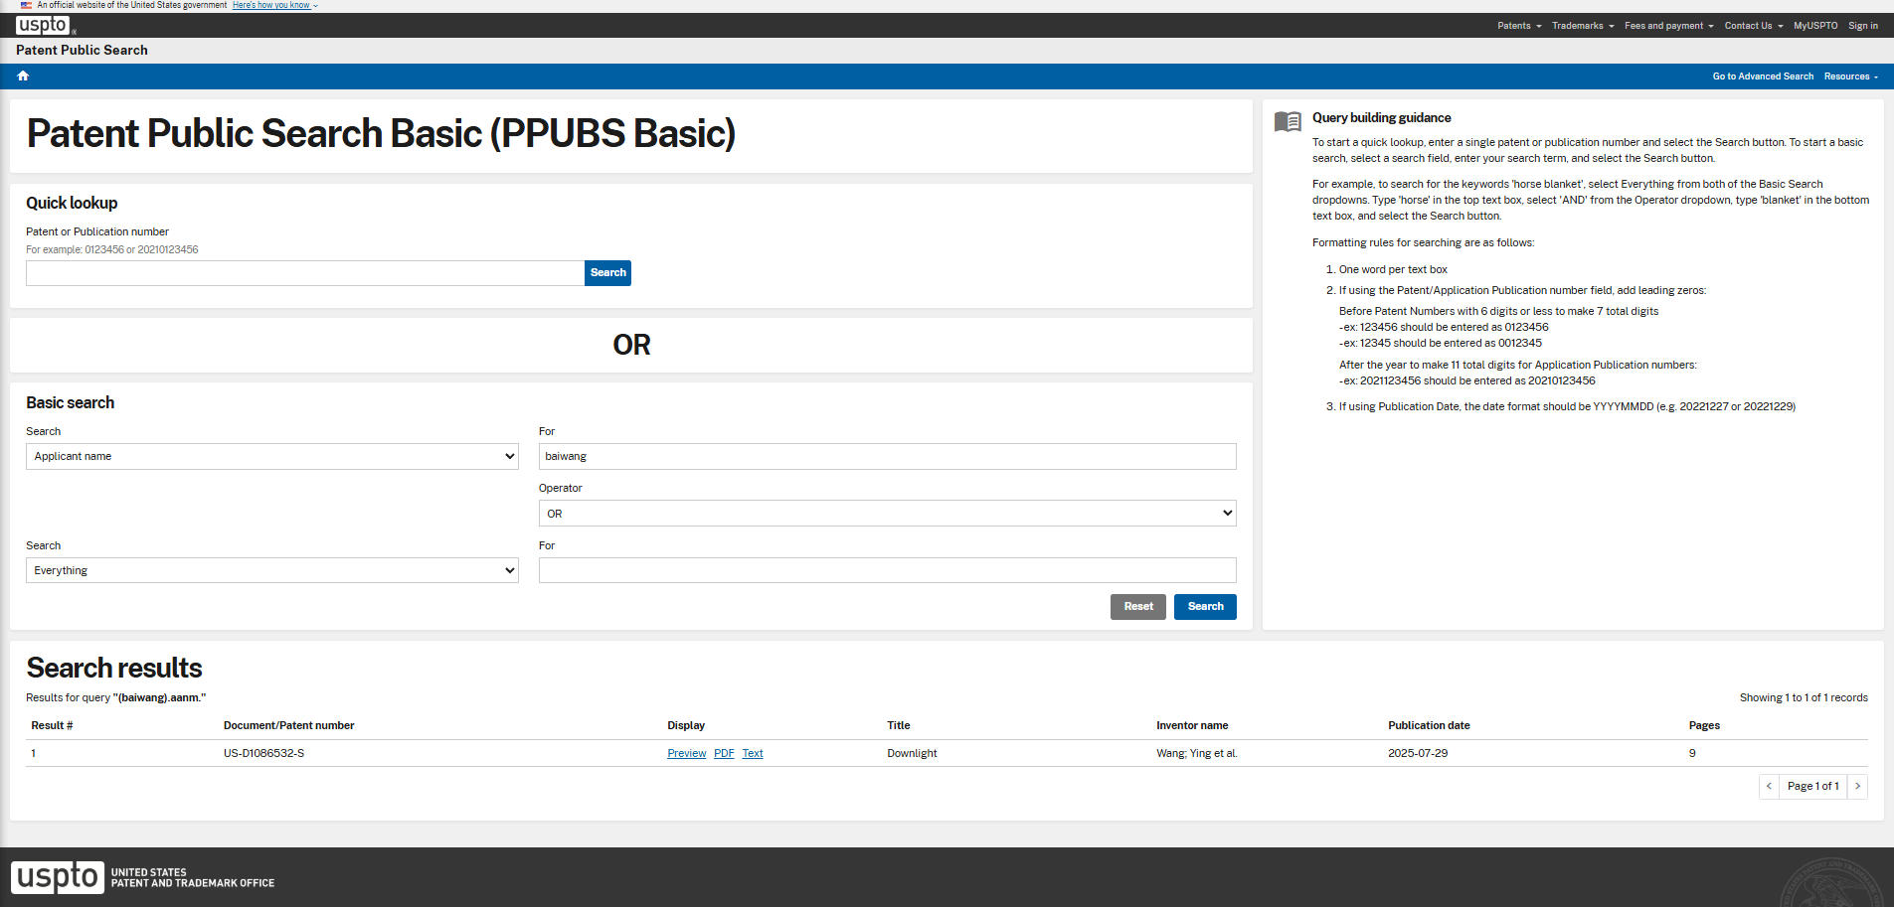Open the PDF link for US-D1086532-S
The height and width of the screenshot is (907, 1894).
coord(724,753)
